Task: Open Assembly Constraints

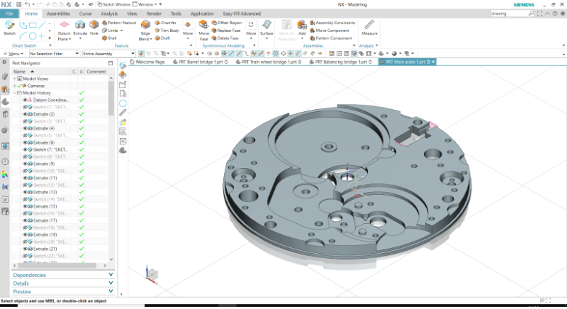Action: [332, 23]
